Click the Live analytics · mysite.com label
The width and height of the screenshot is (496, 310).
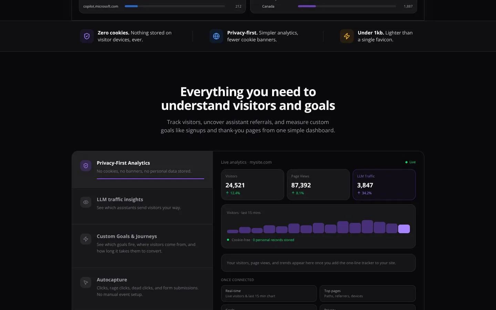coord(246,162)
